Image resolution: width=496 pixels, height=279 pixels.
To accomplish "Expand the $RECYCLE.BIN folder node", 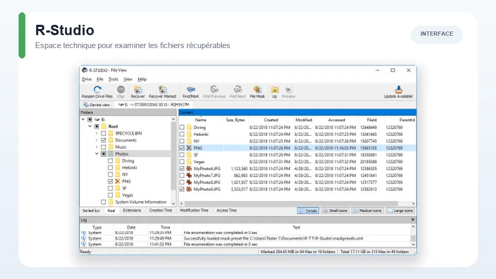I will click(97, 133).
